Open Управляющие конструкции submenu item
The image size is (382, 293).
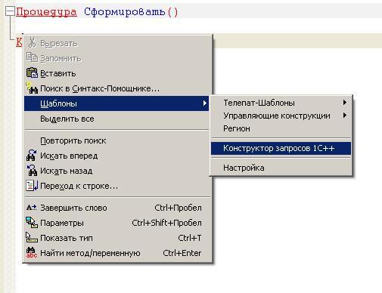(281, 116)
